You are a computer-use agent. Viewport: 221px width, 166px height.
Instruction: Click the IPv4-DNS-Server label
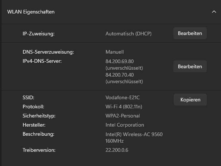point(42,61)
